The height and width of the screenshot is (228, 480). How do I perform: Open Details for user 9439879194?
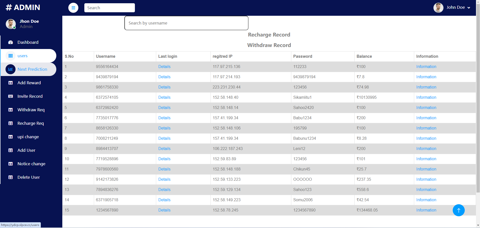tap(164, 77)
